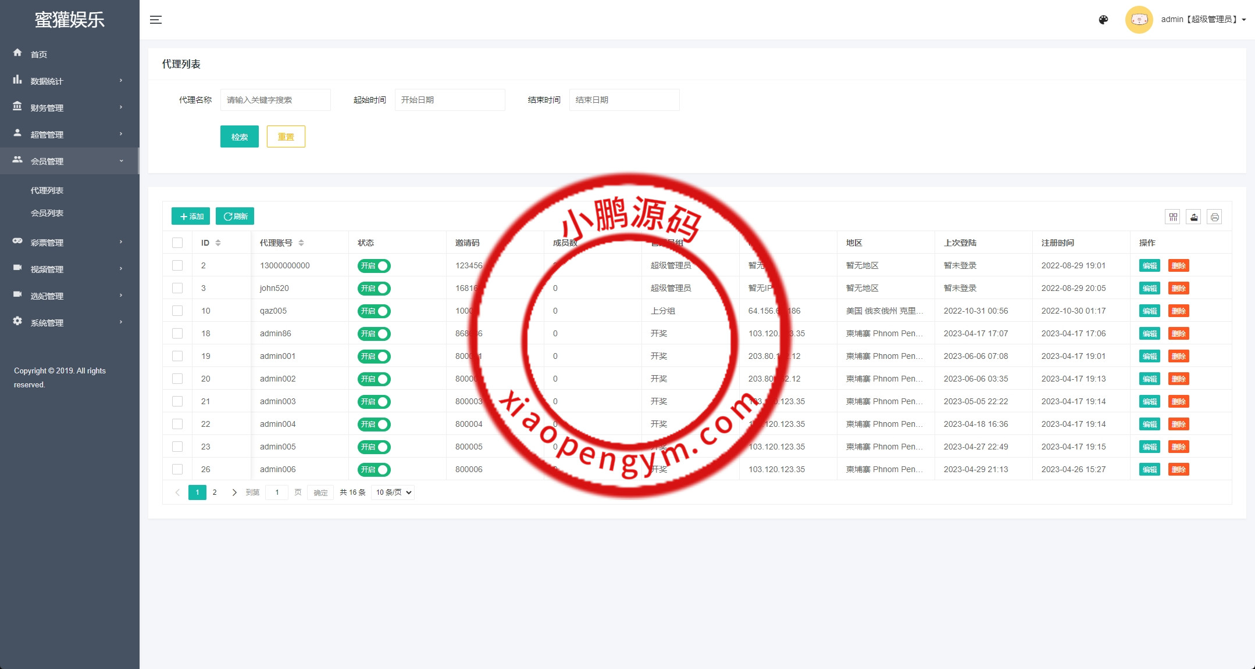This screenshot has width=1255, height=669.
Task: Click the sidebar collapse hamburger icon
Action: [155, 20]
